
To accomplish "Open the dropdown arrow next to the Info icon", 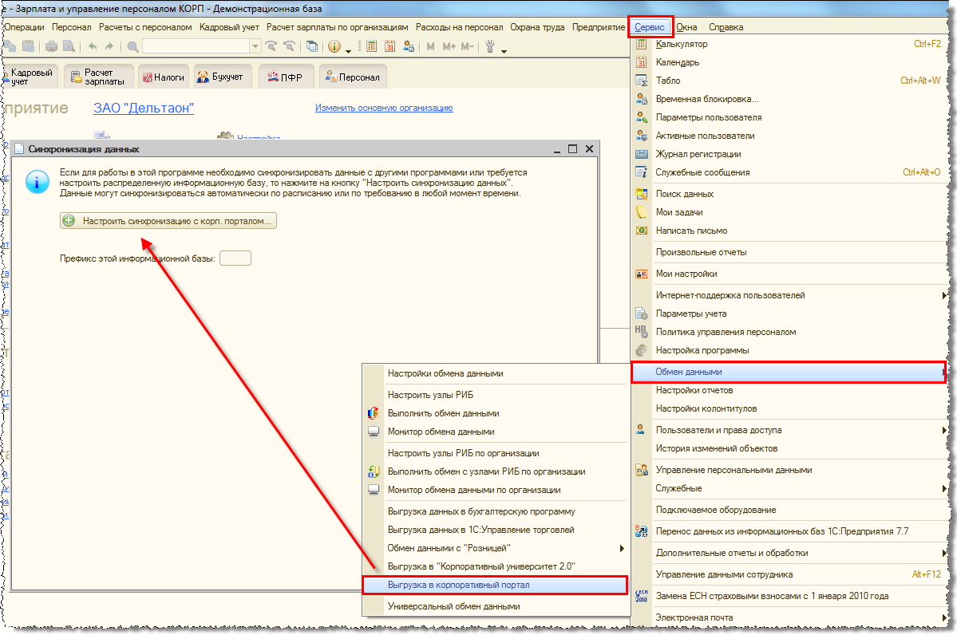I will point(348,50).
